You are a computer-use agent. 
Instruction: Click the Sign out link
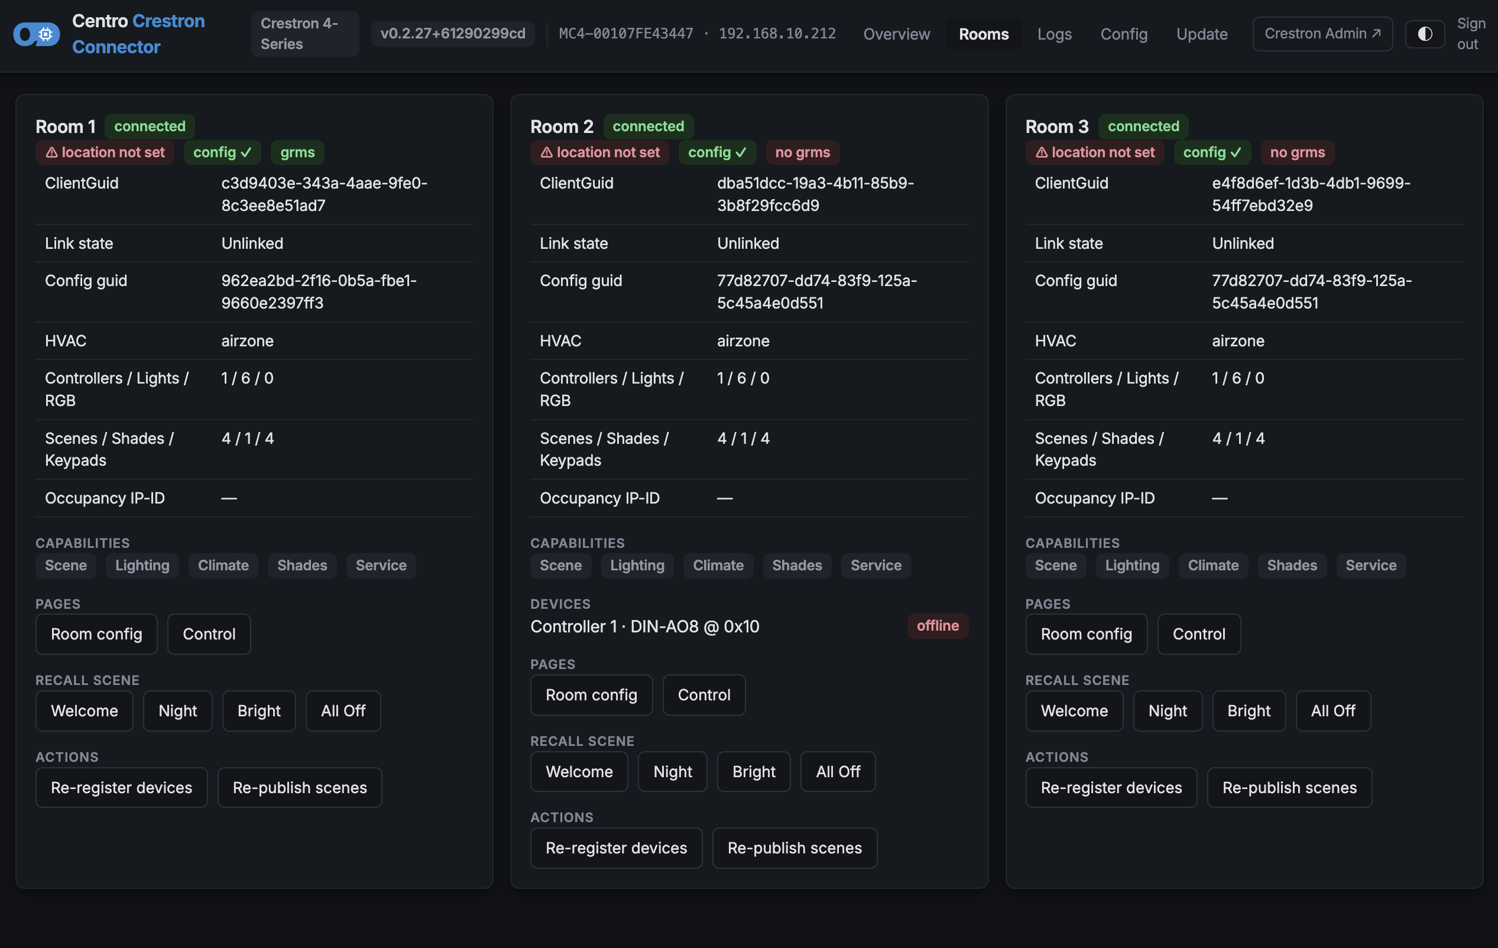(1471, 34)
